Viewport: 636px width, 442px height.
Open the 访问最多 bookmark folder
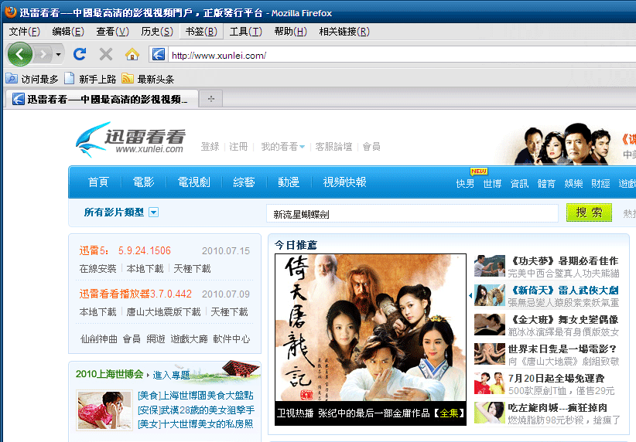[x=32, y=79]
